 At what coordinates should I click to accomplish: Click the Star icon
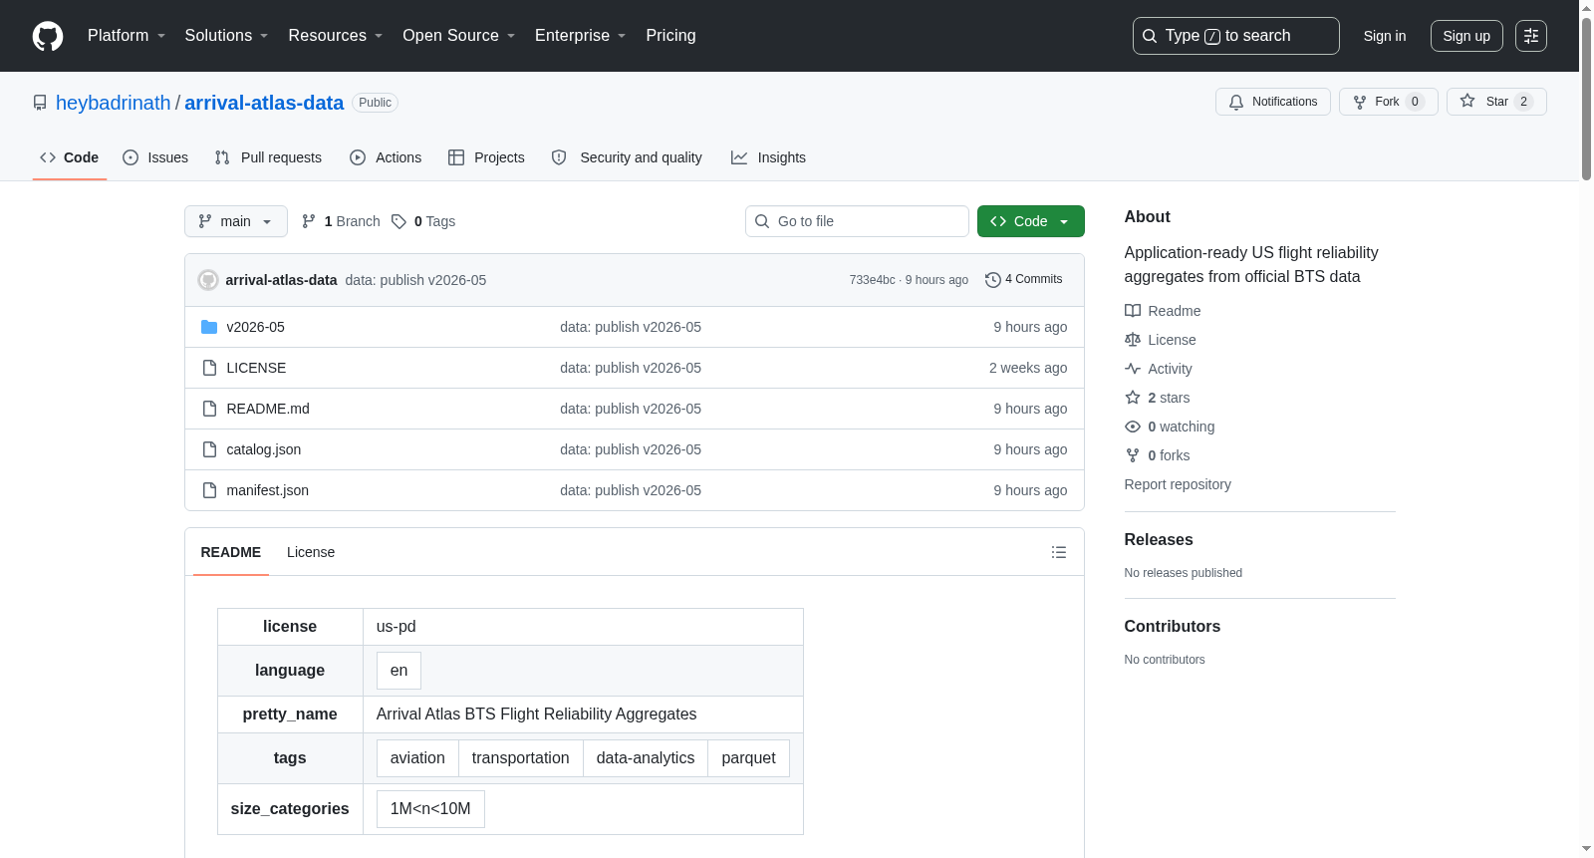[1467, 101]
